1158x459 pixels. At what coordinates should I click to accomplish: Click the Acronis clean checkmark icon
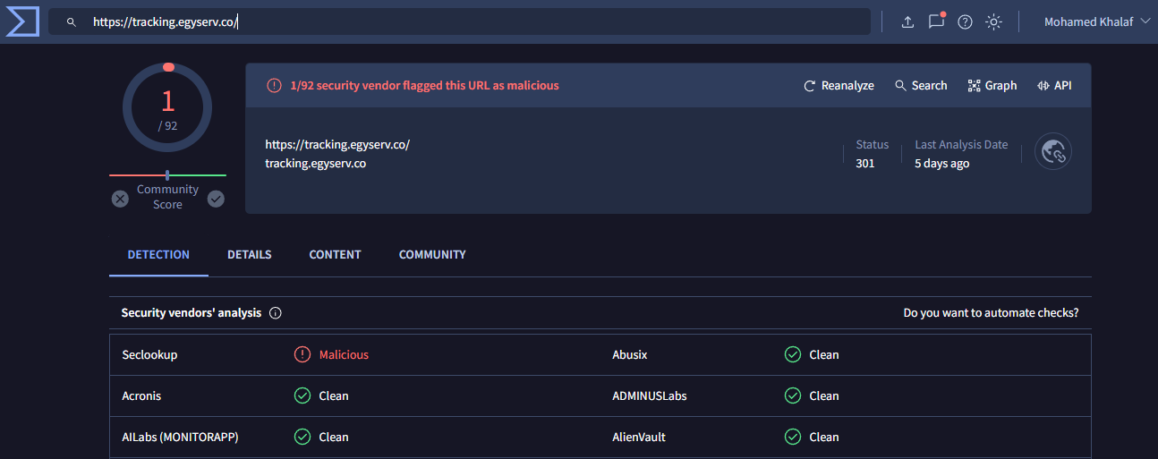(x=302, y=395)
